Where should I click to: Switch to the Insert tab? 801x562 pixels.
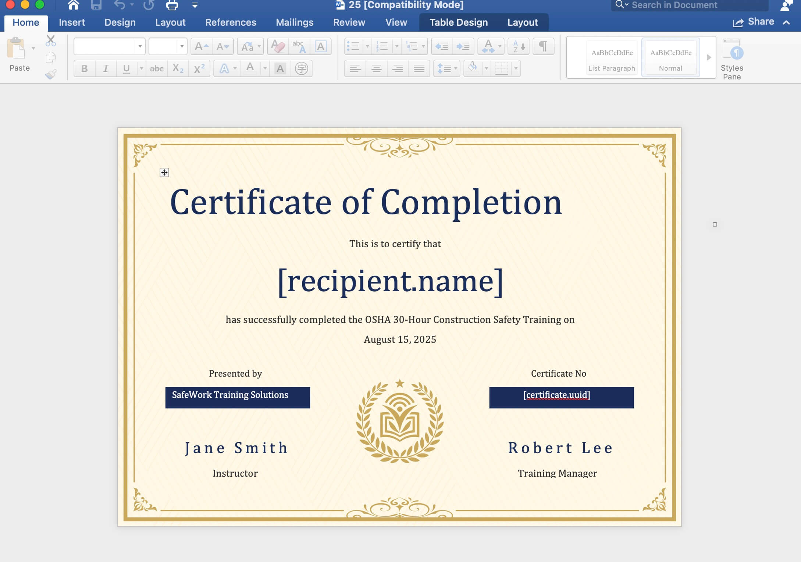(72, 22)
